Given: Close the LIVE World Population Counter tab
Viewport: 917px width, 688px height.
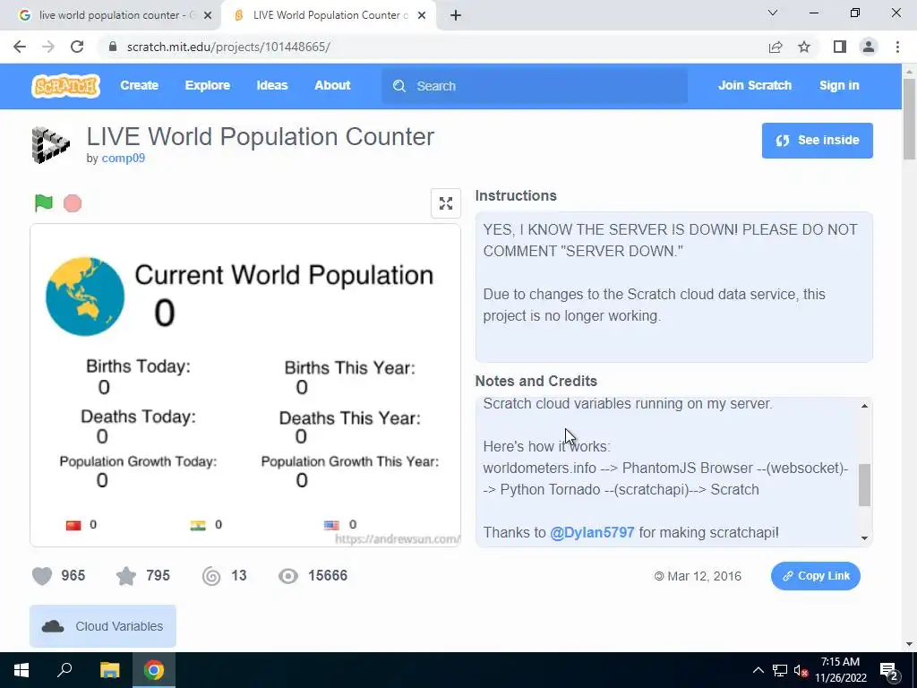Looking at the screenshot, I should click(422, 16).
